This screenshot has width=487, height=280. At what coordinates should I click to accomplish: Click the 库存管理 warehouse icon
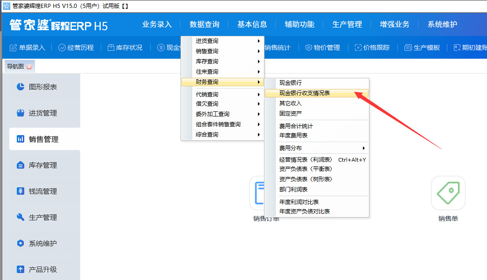(x=21, y=165)
